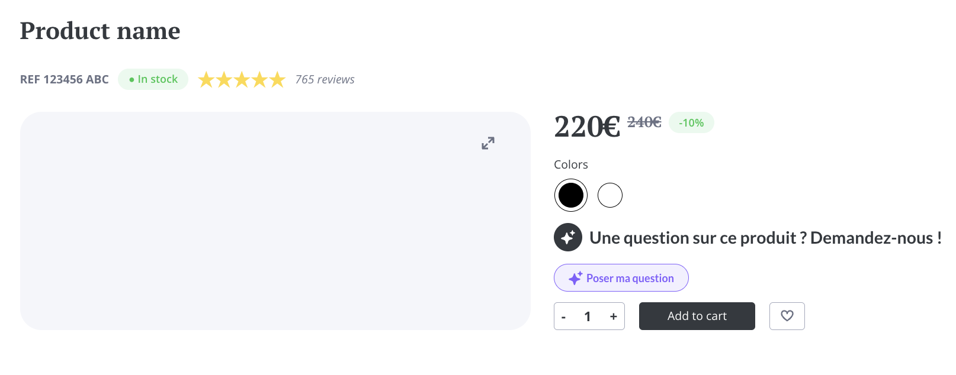The height and width of the screenshot is (375, 956).
Task: Click the quantity value field showing 1
Action: [588, 316]
